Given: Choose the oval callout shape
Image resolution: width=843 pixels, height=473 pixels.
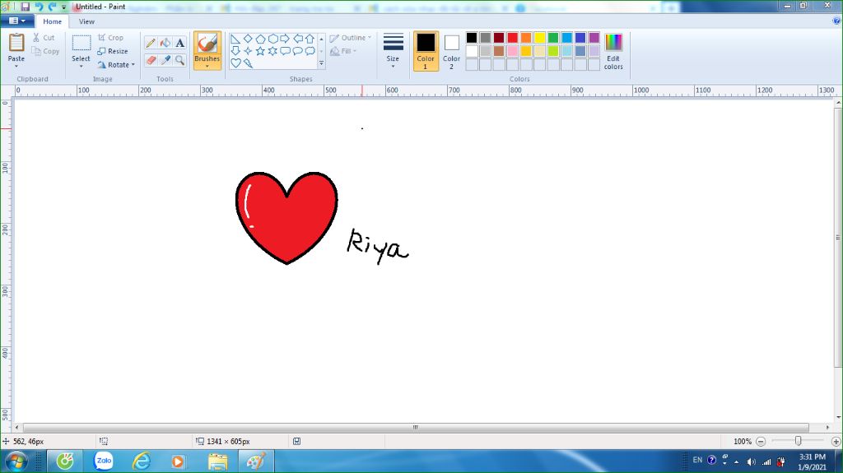Looking at the screenshot, I should (x=298, y=51).
